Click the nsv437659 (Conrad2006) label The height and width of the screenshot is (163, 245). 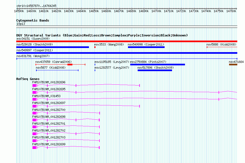53,62
